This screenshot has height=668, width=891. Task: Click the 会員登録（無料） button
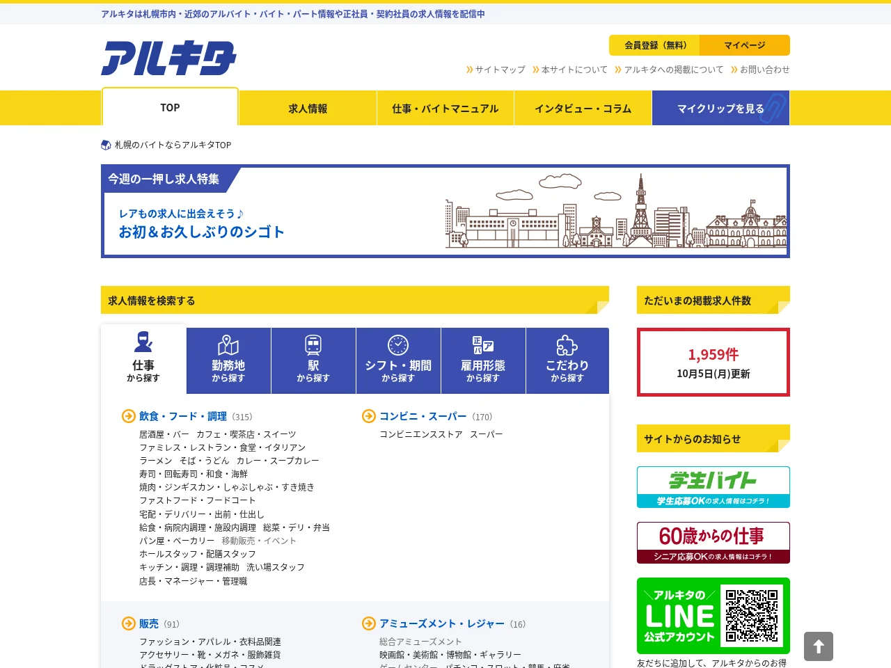pyautogui.click(x=654, y=45)
